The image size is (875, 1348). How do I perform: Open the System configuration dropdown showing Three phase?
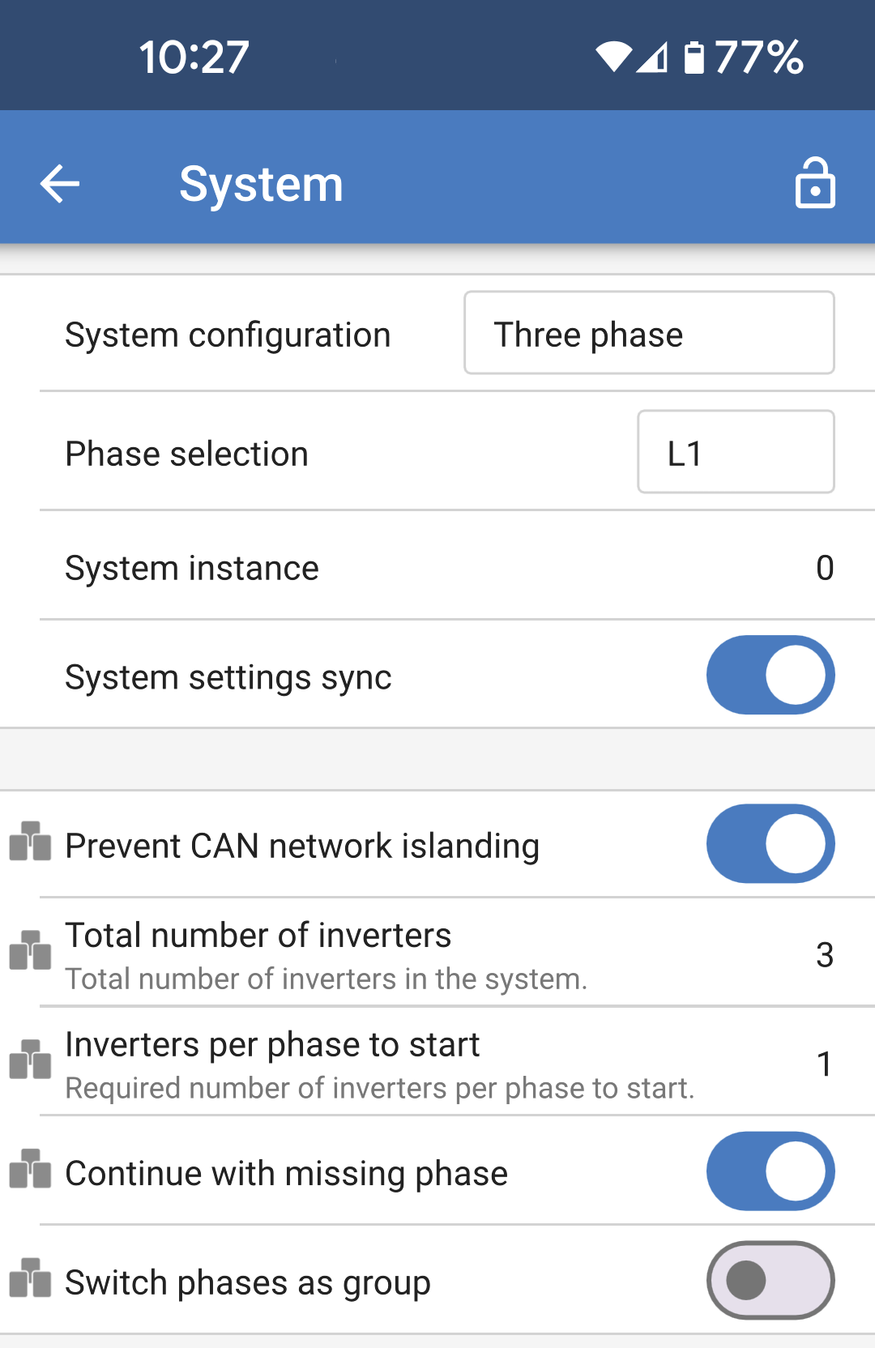648,333
